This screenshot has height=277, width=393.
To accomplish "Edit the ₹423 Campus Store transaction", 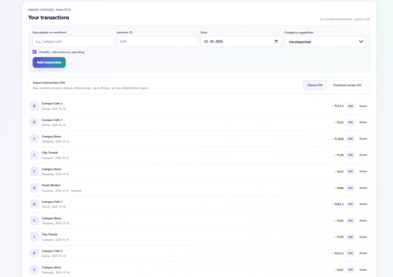I will tap(351, 172).
